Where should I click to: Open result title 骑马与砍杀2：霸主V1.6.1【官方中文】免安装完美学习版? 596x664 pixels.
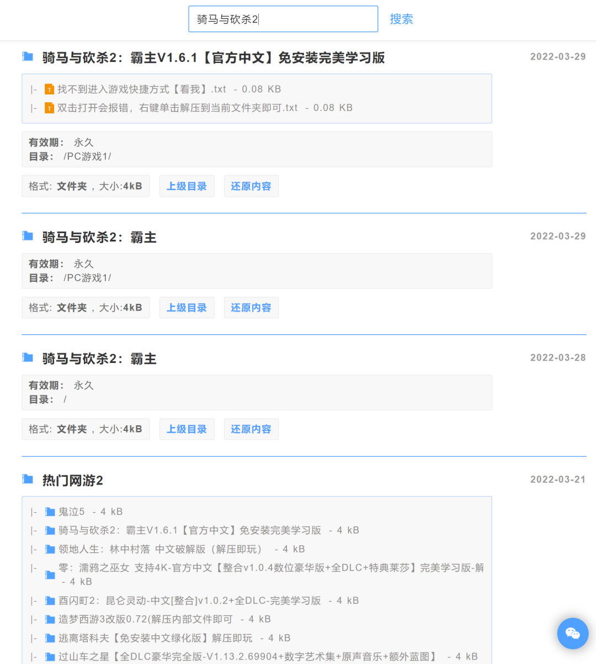coord(214,57)
